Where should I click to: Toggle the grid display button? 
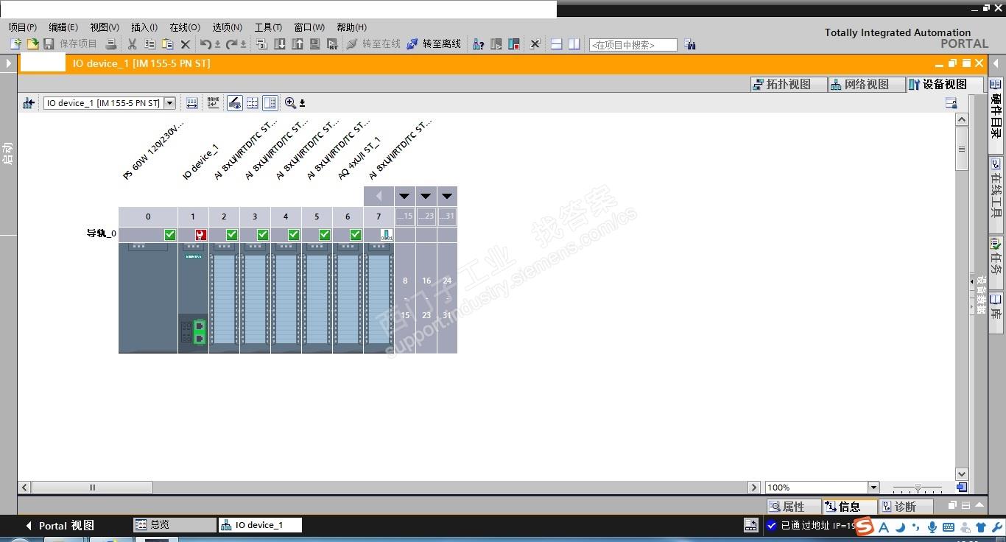point(253,103)
